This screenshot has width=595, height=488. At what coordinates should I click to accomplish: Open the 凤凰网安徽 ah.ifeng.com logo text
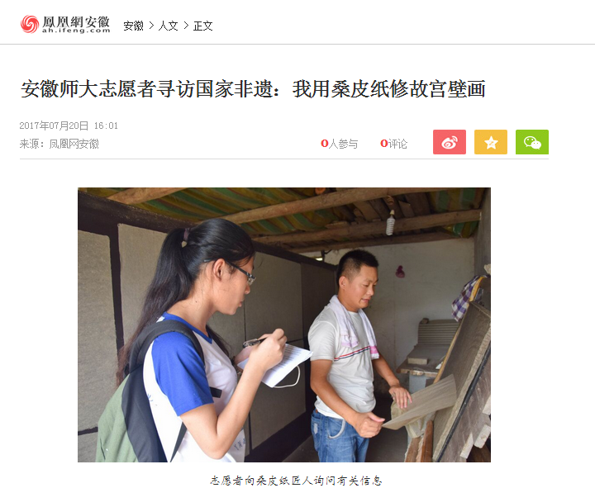(x=76, y=24)
